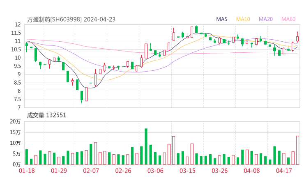The image size is (304, 180).
Task: Click the 04-17 date axis label
Action: [x=284, y=171]
